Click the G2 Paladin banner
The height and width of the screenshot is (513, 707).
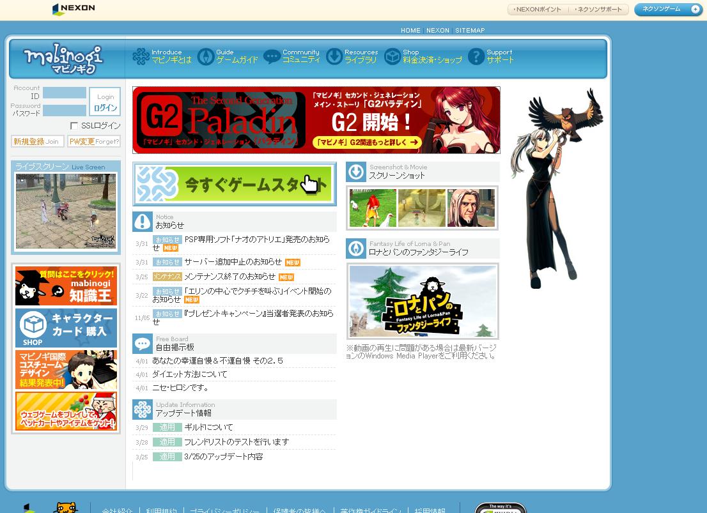click(x=316, y=120)
